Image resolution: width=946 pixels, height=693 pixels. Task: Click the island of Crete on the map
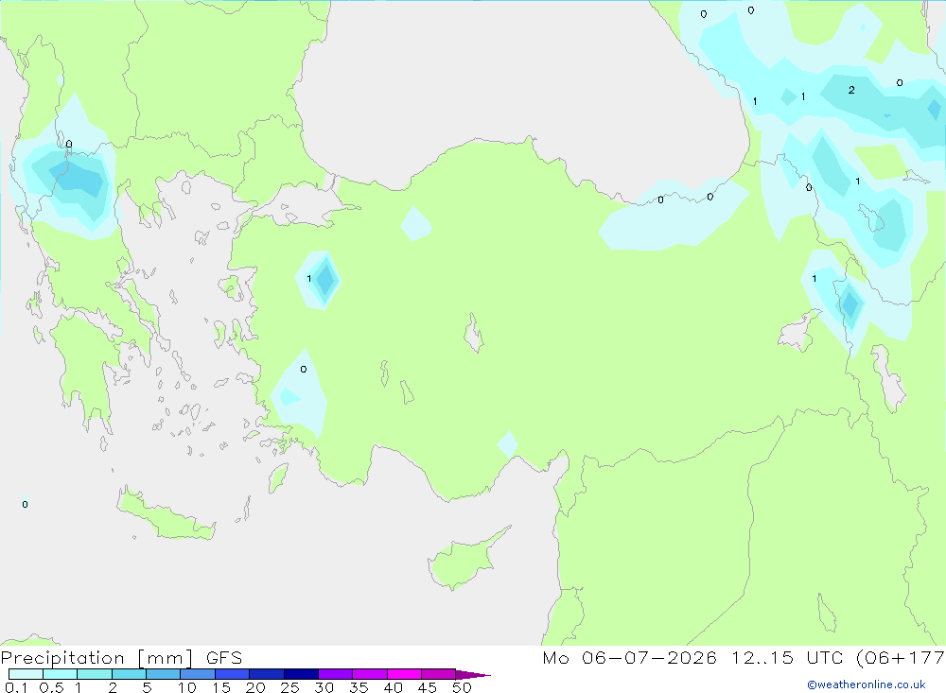[x=166, y=514]
